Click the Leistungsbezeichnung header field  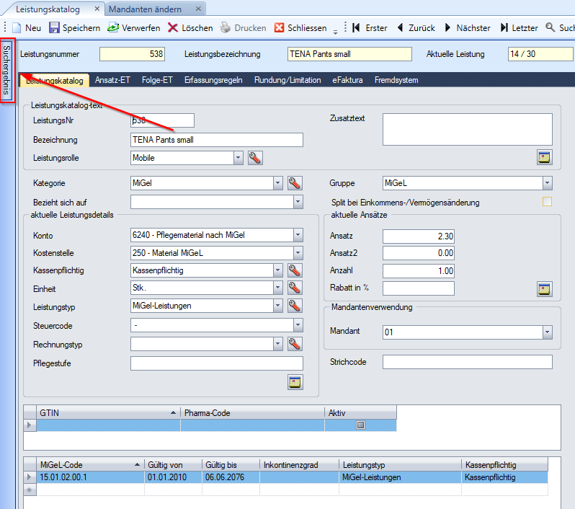(349, 54)
